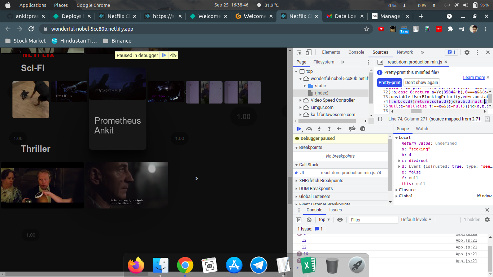Click the Pretty-print button

point(390,83)
